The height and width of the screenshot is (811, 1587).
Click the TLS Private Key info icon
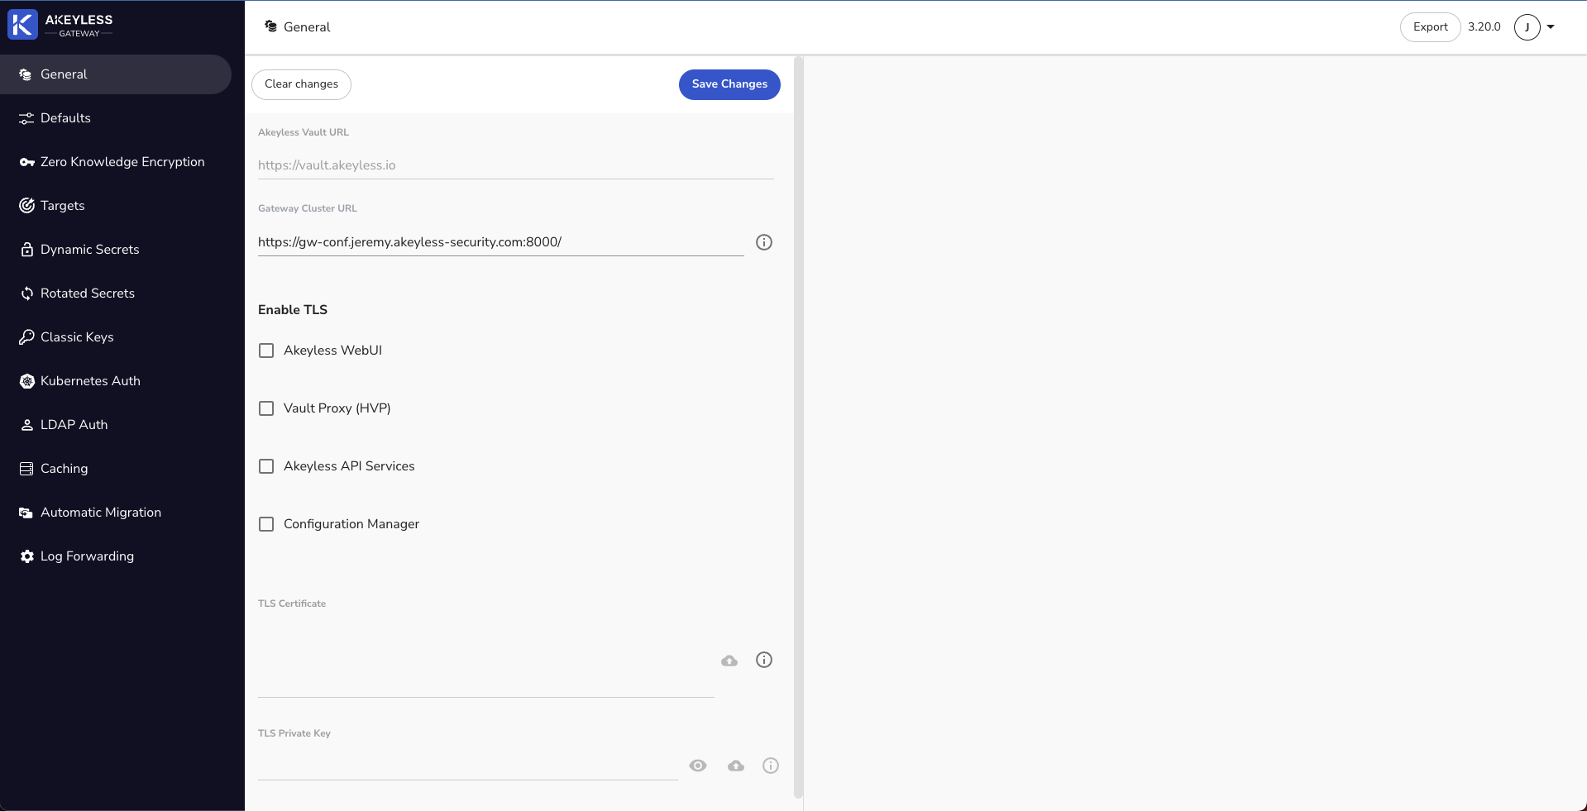click(771, 766)
